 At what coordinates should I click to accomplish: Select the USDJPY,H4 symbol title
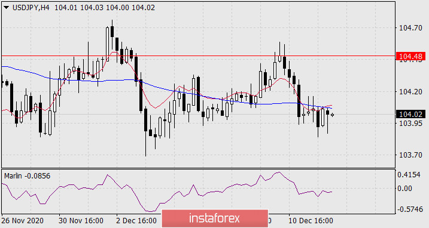click(31, 8)
